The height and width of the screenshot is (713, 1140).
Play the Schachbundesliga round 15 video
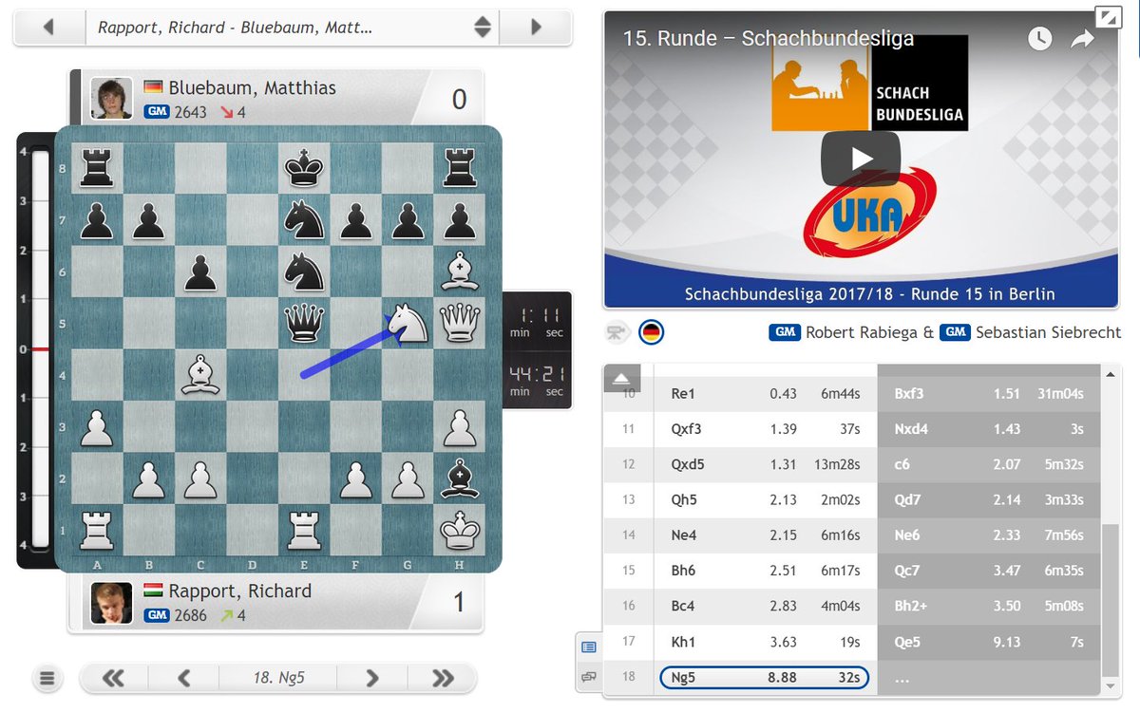[860, 159]
